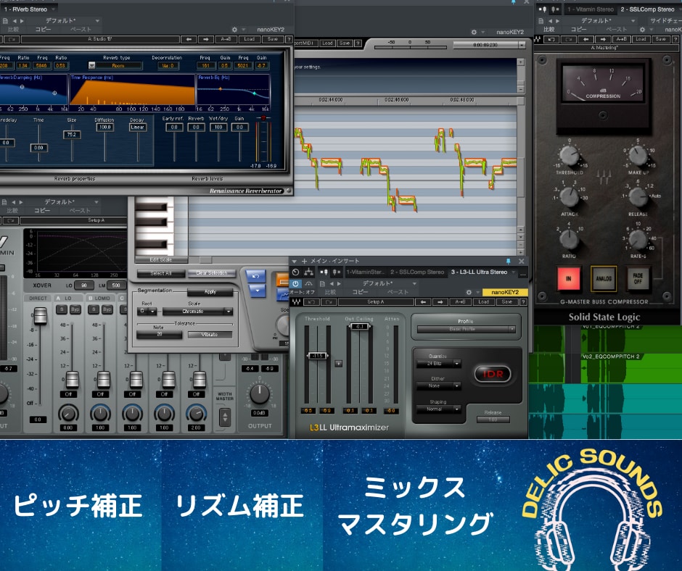Click the routing icon in L3 insert header
This screenshot has width=682, height=571.
point(309,272)
